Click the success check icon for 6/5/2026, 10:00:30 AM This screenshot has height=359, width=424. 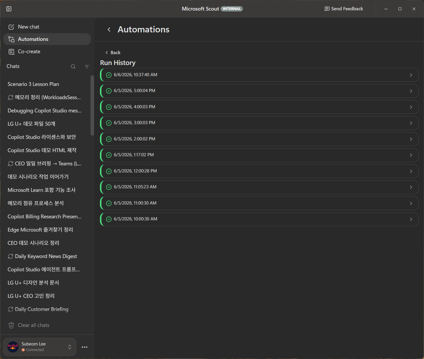109,219
